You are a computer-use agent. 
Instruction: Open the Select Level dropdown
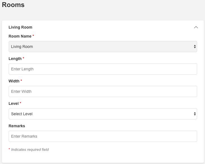point(103,114)
